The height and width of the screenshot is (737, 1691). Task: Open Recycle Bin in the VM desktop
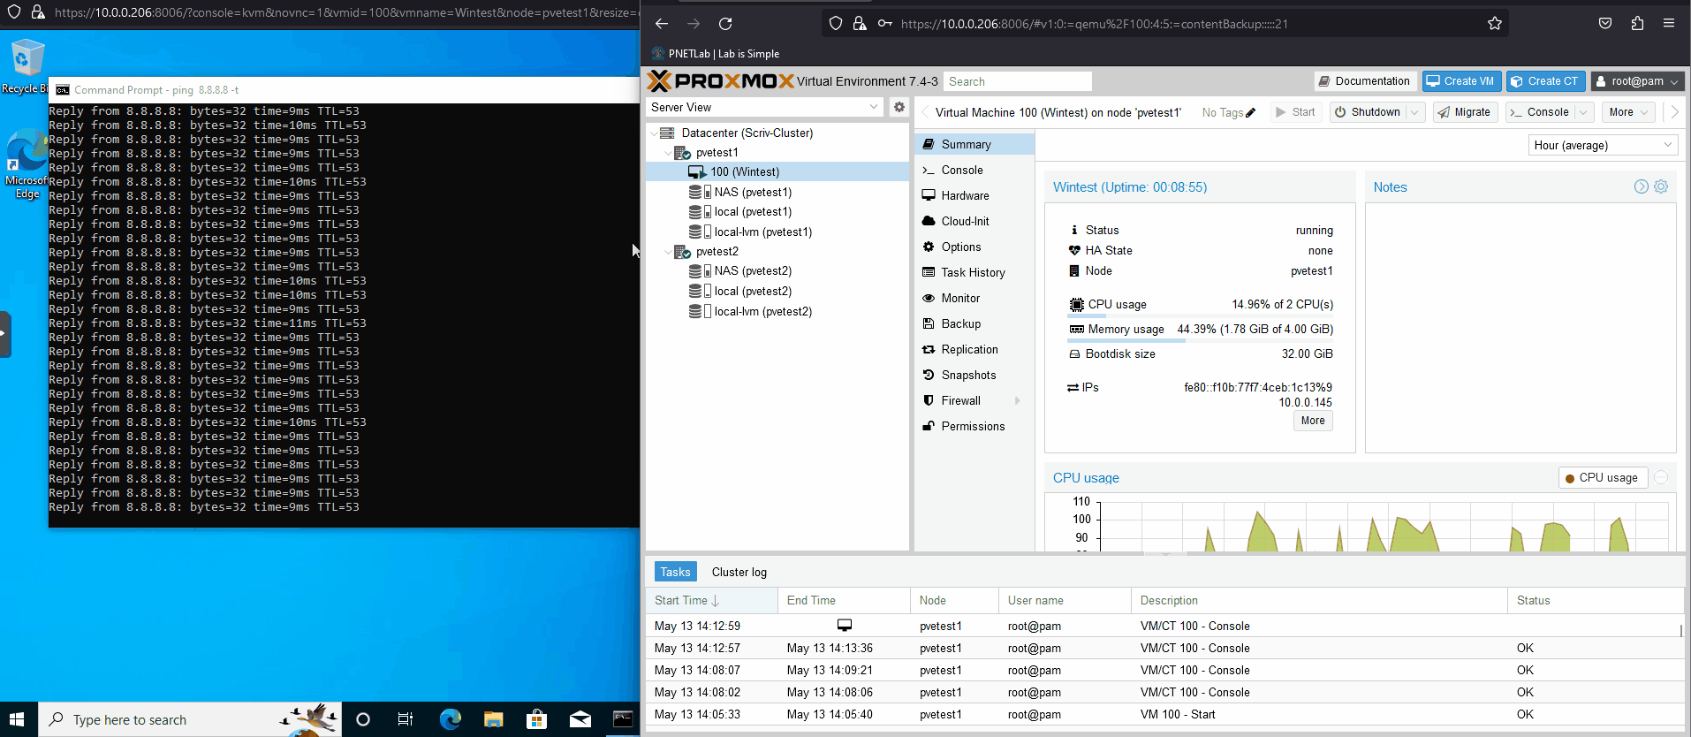pyautogui.click(x=26, y=66)
